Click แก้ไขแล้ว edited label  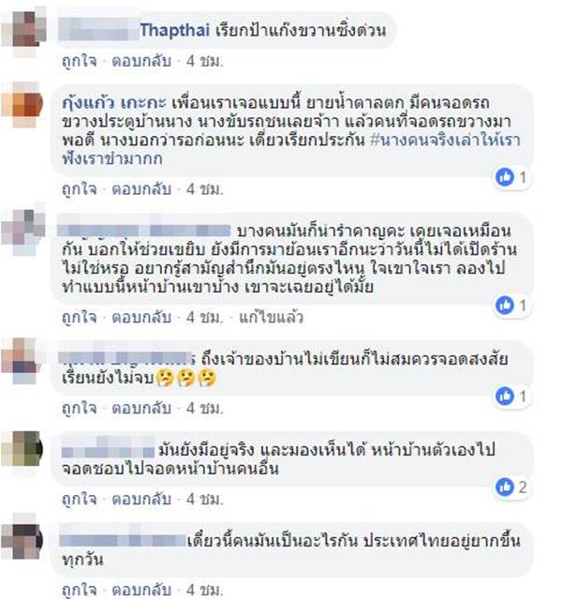point(271,317)
